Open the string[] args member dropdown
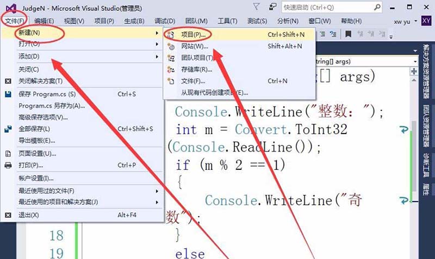This screenshot has width=435, height=259. (415, 61)
